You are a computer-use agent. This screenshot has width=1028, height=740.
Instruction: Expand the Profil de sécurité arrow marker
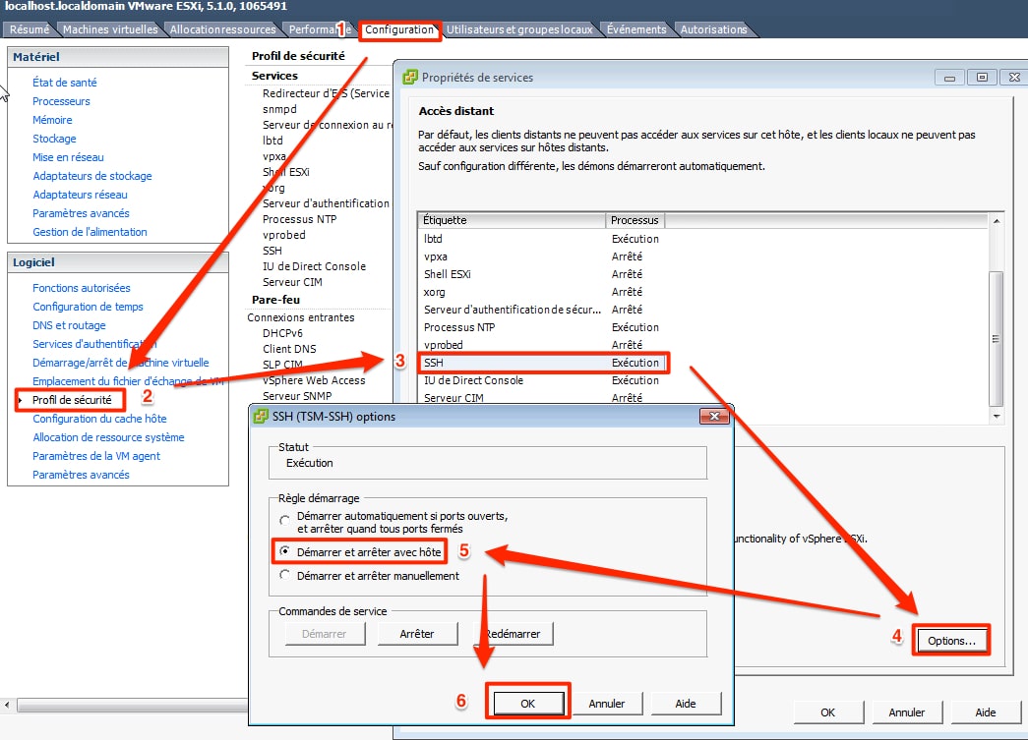pyautogui.click(x=21, y=400)
